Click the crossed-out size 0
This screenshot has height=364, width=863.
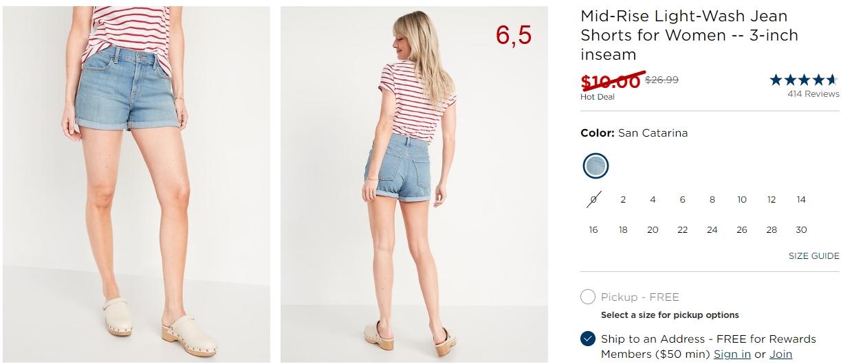(x=593, y=200)
